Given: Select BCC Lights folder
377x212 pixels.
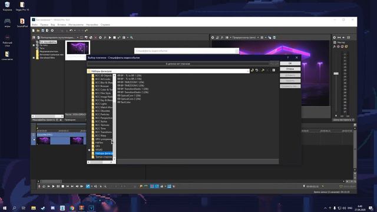Looking at the screenshot, I should click(x=100, y=104).
